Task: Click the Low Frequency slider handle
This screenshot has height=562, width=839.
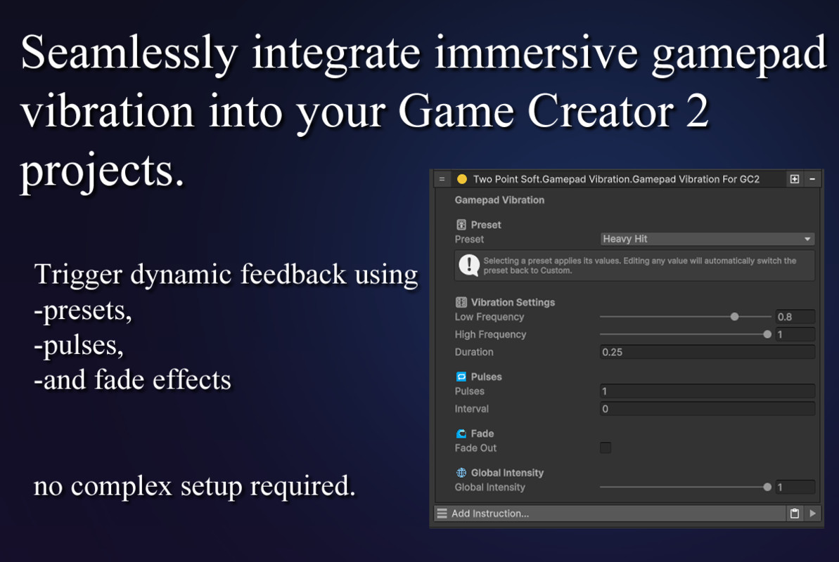Action: [735, 317]
